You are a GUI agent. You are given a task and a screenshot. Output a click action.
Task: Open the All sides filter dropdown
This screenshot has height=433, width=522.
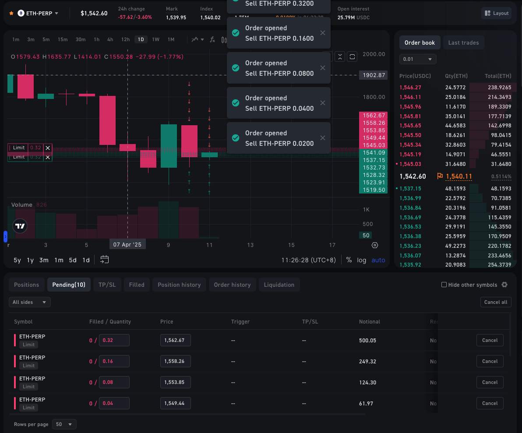point(30,302)
